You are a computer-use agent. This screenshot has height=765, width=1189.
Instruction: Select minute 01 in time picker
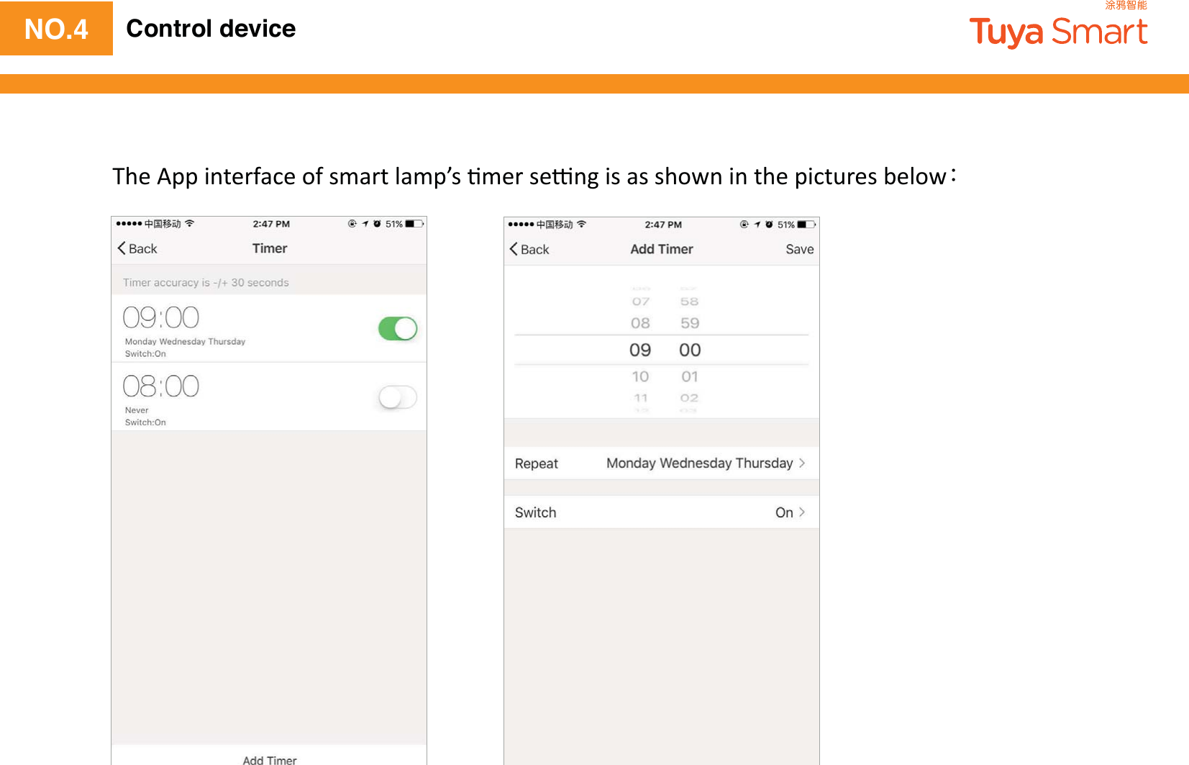coord(690,376)
